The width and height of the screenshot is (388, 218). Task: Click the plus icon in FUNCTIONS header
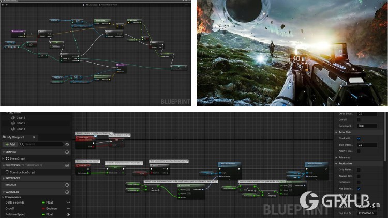(x=67, y=165)
